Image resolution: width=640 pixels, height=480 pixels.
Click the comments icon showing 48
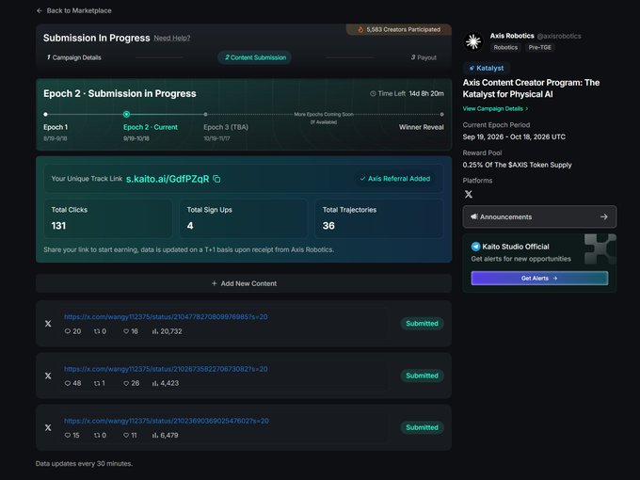tap(68, 383)
